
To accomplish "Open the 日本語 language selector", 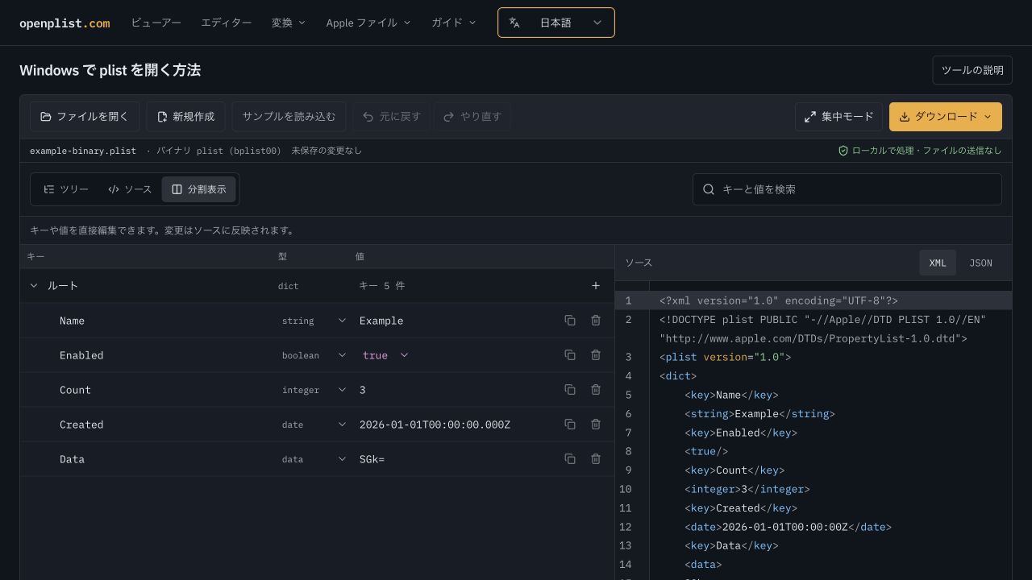I will click(556, 23).
